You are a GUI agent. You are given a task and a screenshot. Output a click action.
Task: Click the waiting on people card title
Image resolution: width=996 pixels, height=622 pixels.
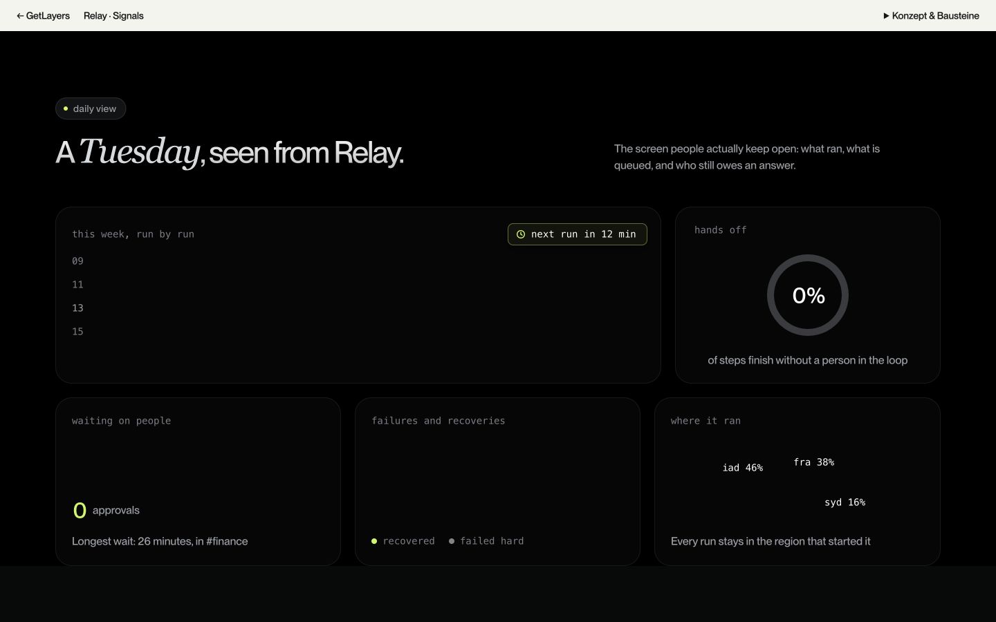click(x=121, y=421)
